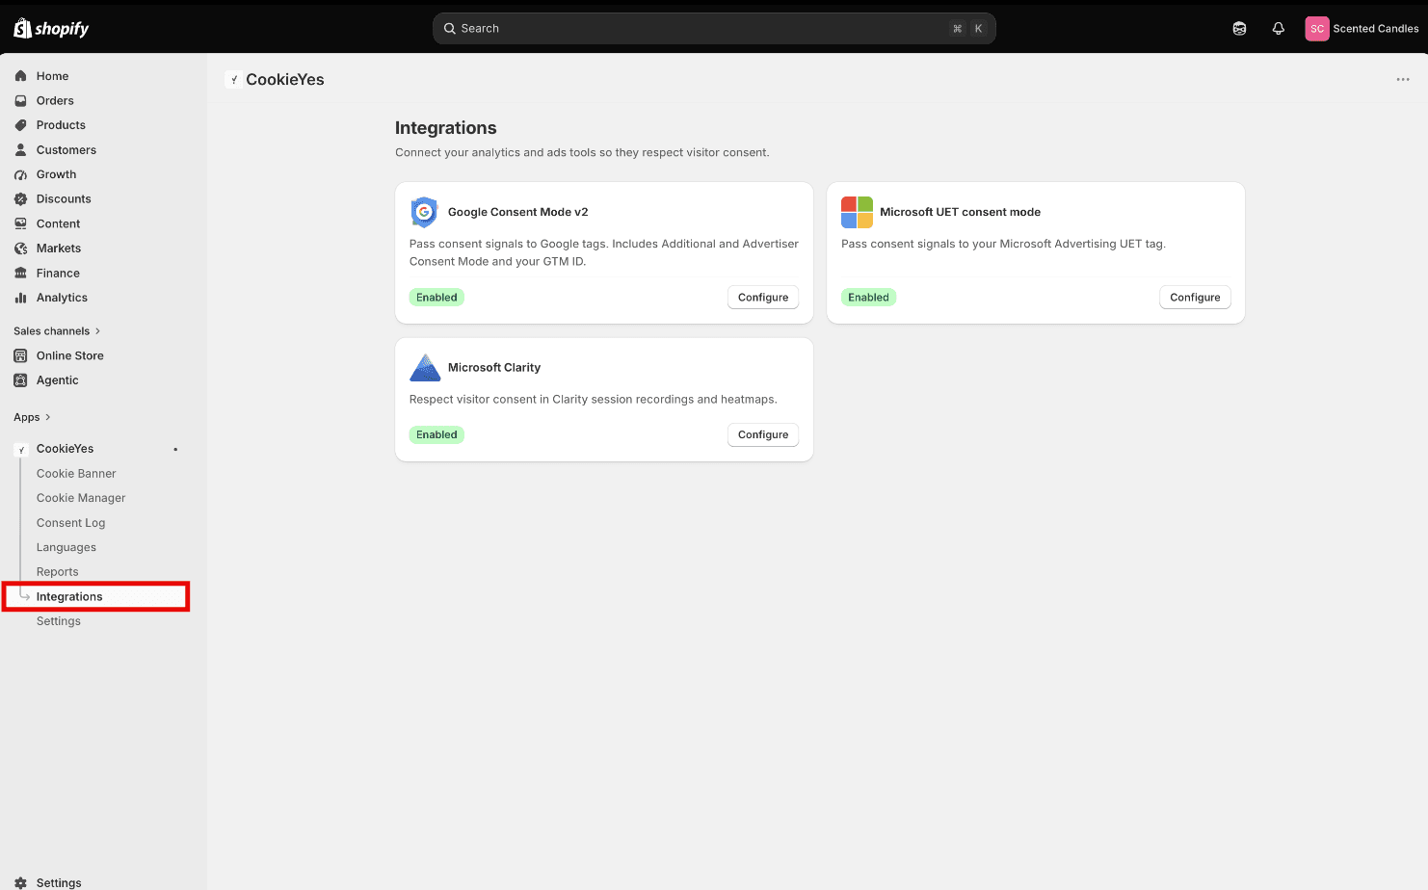Click the Microsoft UET logo icon
The width and height of the screenshot is (1428, 890).
(x=857, y=212)
